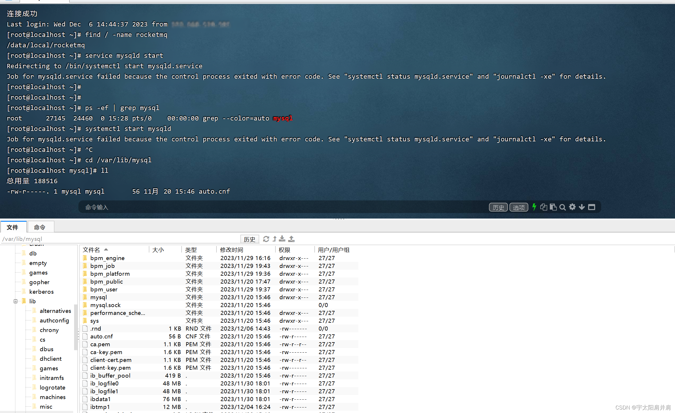Screen dimensions: 675x413
Task: Select the ibtmp1 file row
Action: [219, 407]
